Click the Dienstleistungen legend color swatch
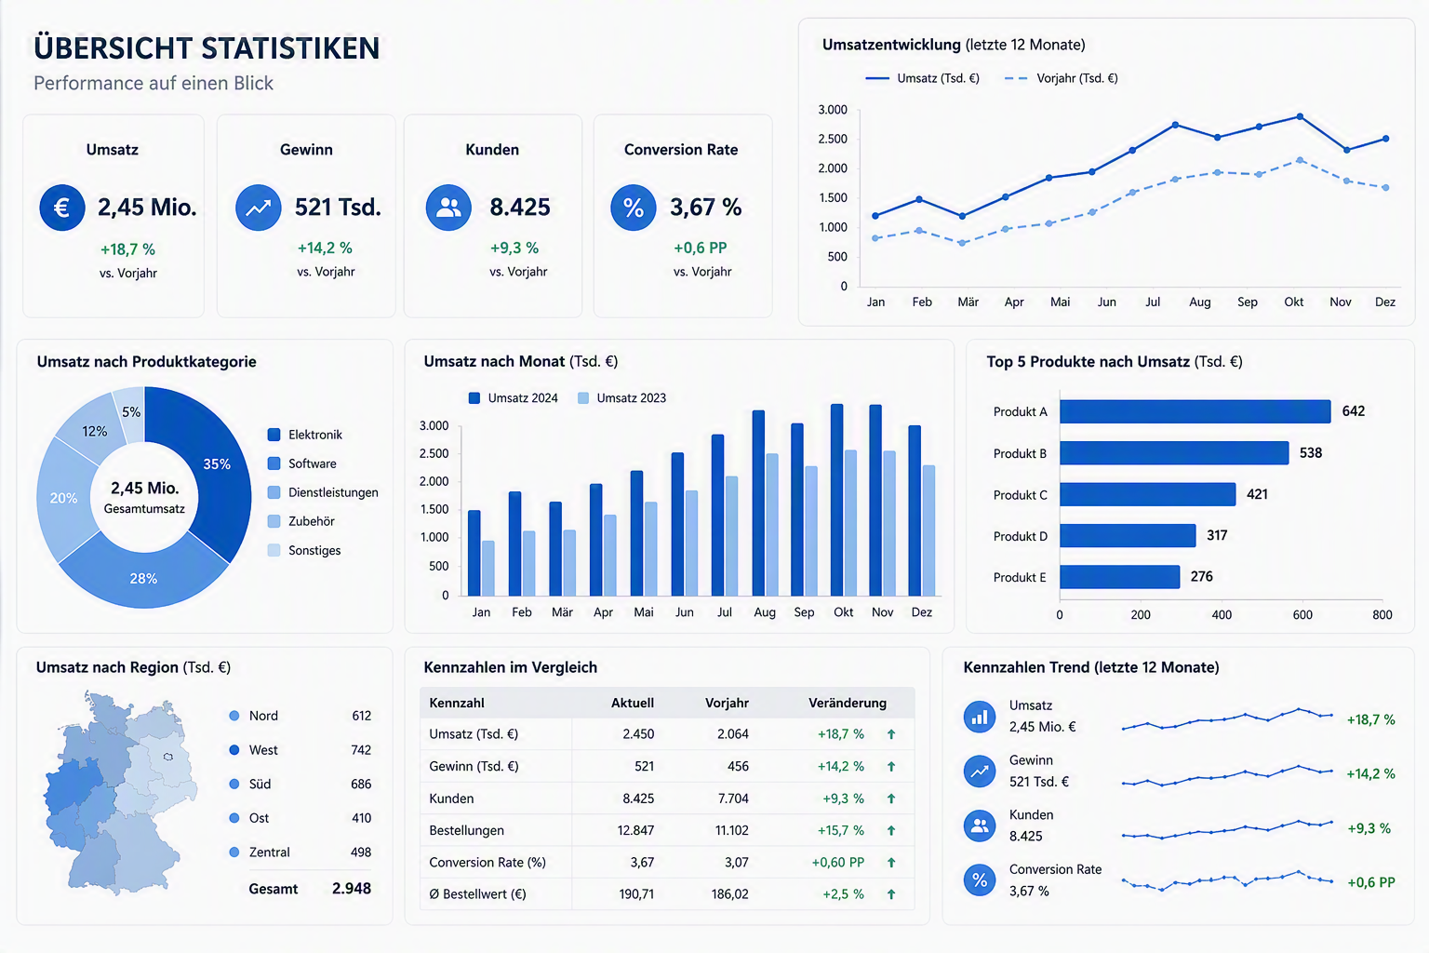Viewport: 1429px width, 953px height. 274,492
